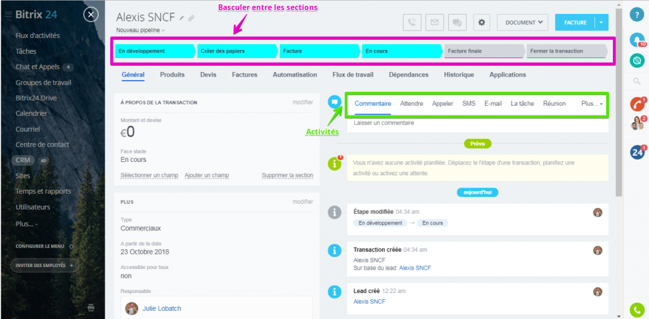The height and width of the screenshot is (319, 649).
Task: Click Sélectionner un champ link
Action: 150,175
